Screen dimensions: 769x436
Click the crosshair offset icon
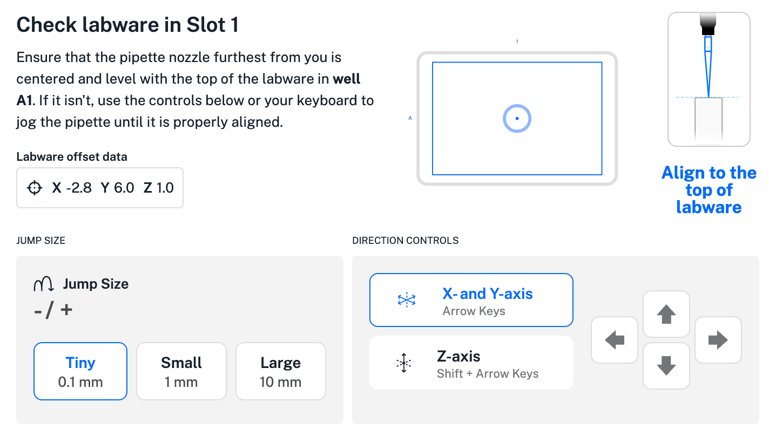point(35,188)
